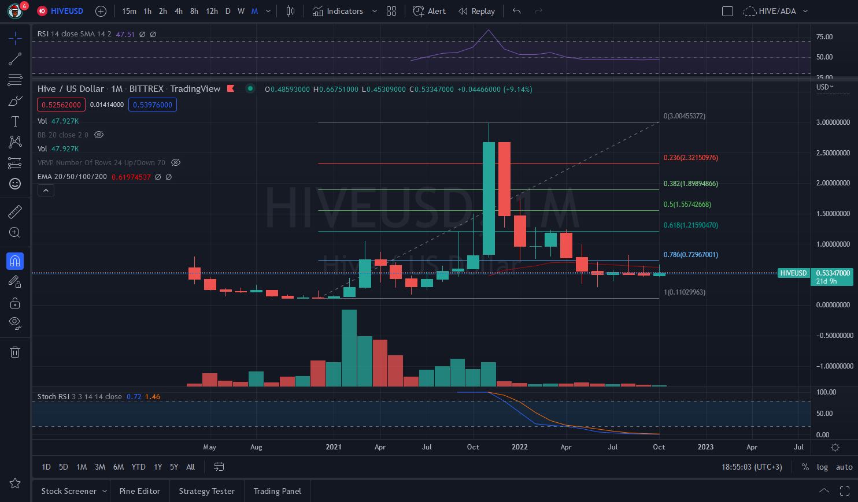
Task: Set the range to YTD
Action: click(138, 467)
